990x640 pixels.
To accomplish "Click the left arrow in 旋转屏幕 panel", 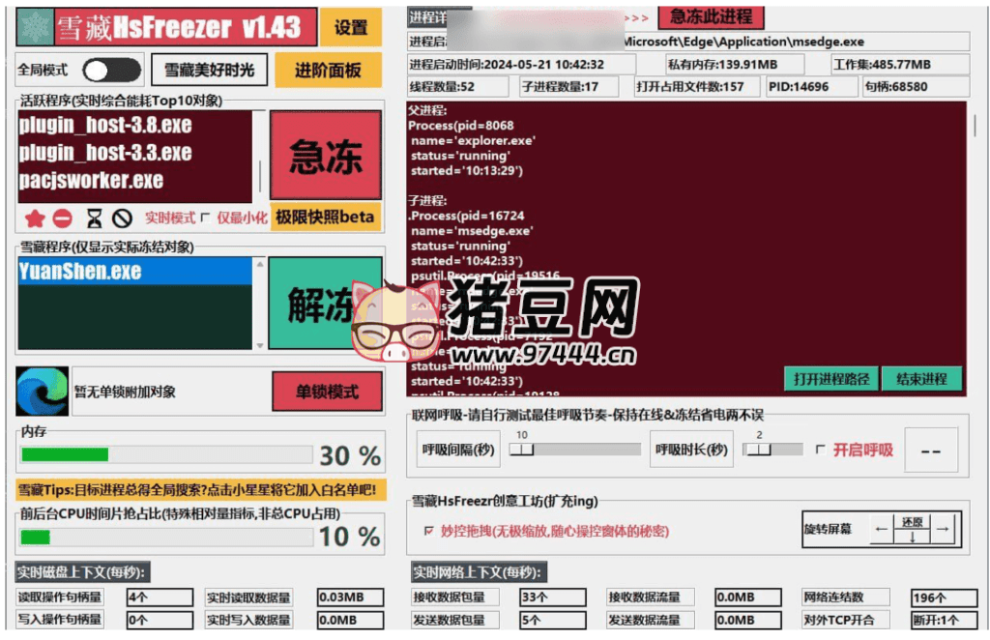I will [880, 530].
